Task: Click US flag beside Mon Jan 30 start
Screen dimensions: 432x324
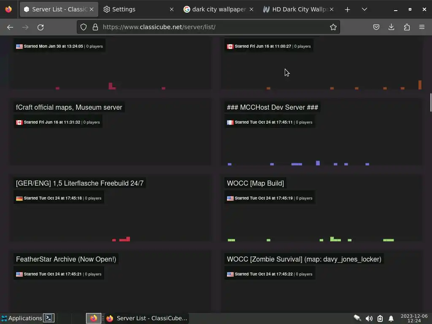Action: pyautogui.click(x=19, y=46)
